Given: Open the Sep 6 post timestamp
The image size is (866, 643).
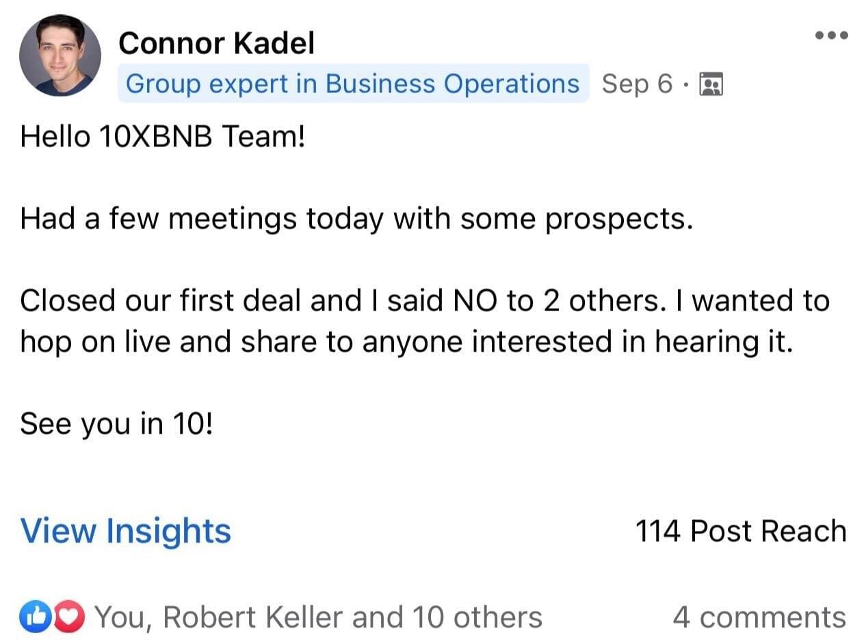Looking at the screenshot, I should pyautogui.click(x=636, y=84).
